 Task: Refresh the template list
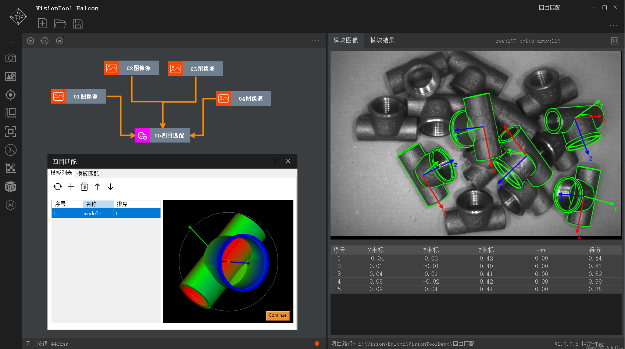(x=58, y=187)
